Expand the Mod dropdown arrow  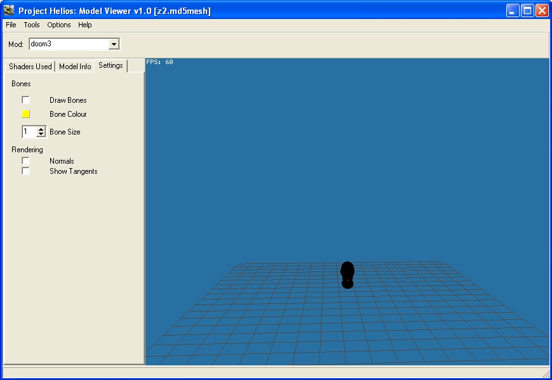[x=114, y=44]
